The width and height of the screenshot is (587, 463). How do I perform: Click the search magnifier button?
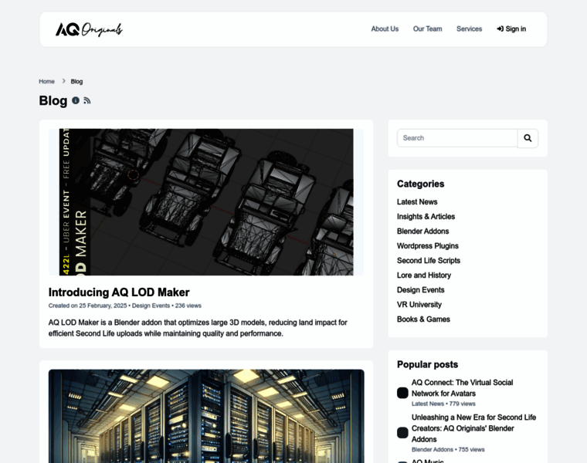[x=528, y=138]
